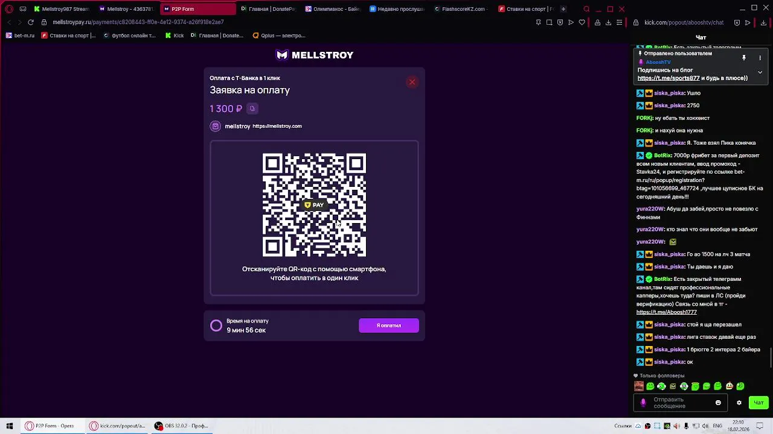
Task: Click the MELLSTROY logo
Action: (315, 55)
